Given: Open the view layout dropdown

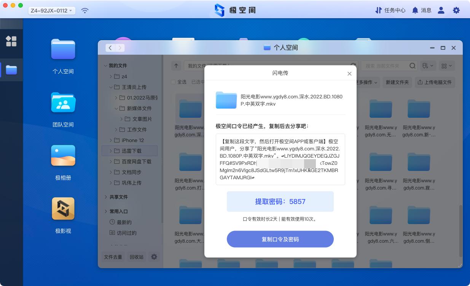Looking at the screenshot, I should click(446, 65).
